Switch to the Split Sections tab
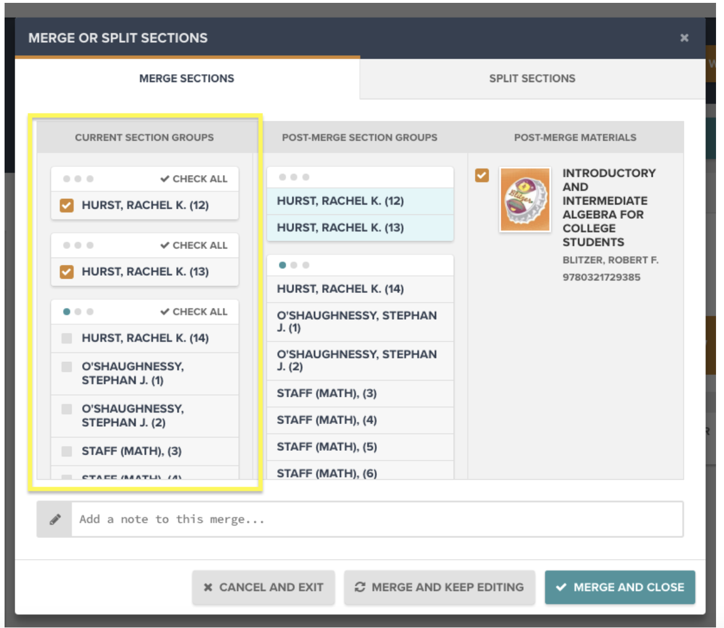The width and height of the screenshot is (724, 628). click(532, 79)
